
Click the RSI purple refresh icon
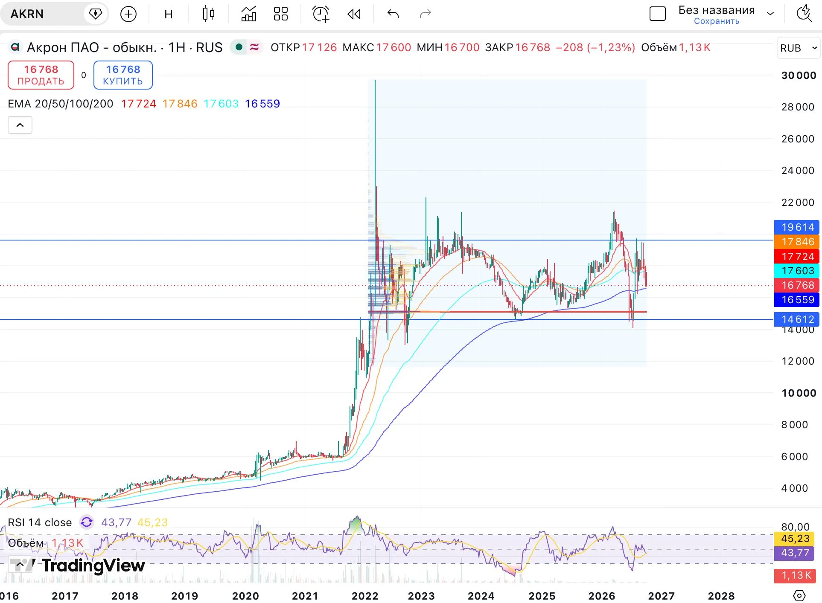pyautogui.click(x=87, y=522)
